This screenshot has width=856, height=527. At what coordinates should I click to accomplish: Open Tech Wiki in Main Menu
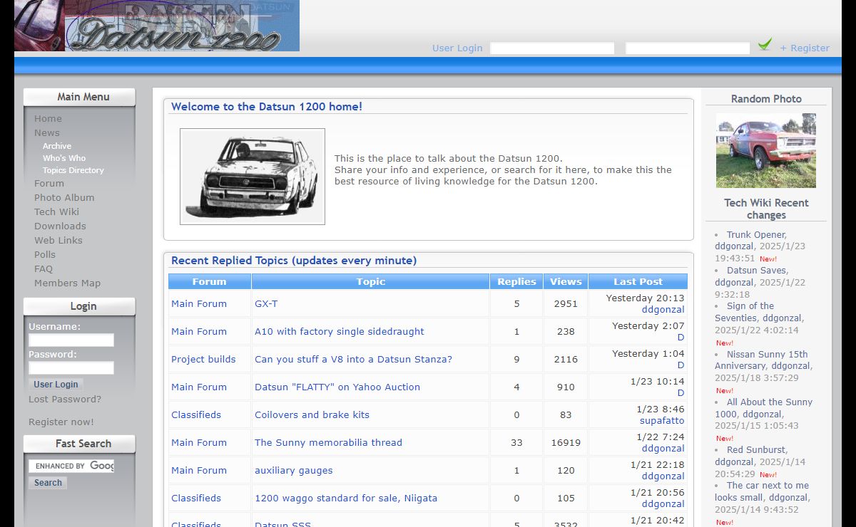click(56, 212)
